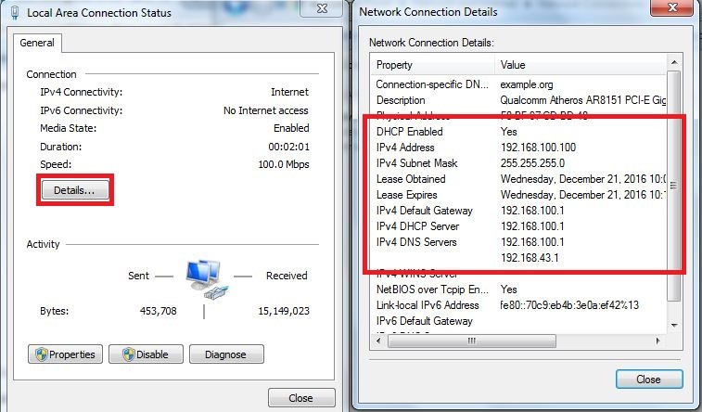Open connection Properties
This screenshot has width=702, height=412.
(x=65, y=354)
